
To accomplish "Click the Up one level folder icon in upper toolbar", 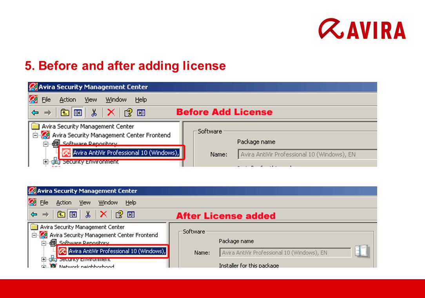I will pos(65,112).
